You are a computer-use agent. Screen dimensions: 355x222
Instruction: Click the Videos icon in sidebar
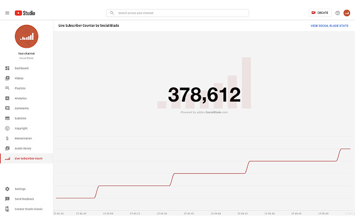(x=7, y=78)
